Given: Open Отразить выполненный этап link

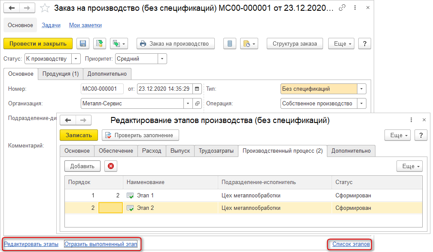Looking at the screenshot, I should tap(101, 244).
